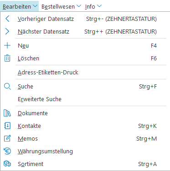Collapse the Bearbeiten menu dropdown arrow
Viewport: 170px width, 171px height.
[35, 6]
